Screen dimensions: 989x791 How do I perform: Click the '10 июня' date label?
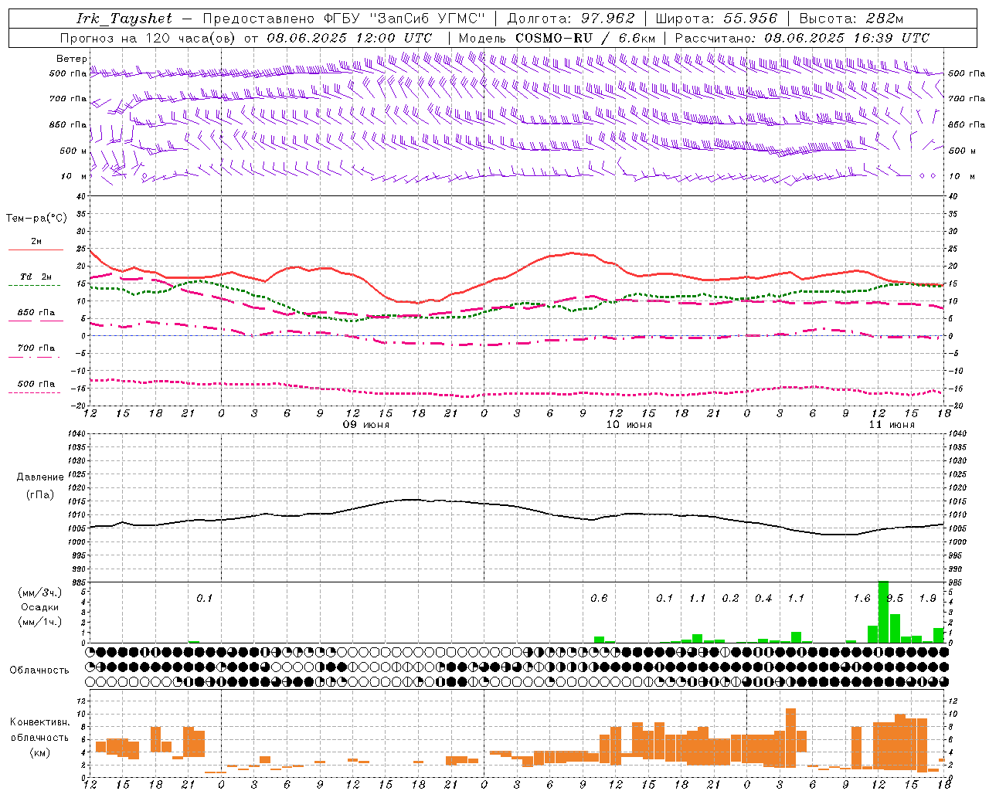[x=628, y=425]
